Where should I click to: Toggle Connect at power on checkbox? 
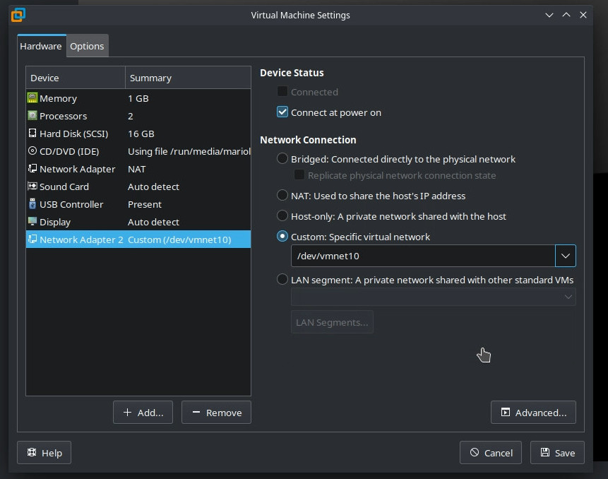(x=282, y=112)
